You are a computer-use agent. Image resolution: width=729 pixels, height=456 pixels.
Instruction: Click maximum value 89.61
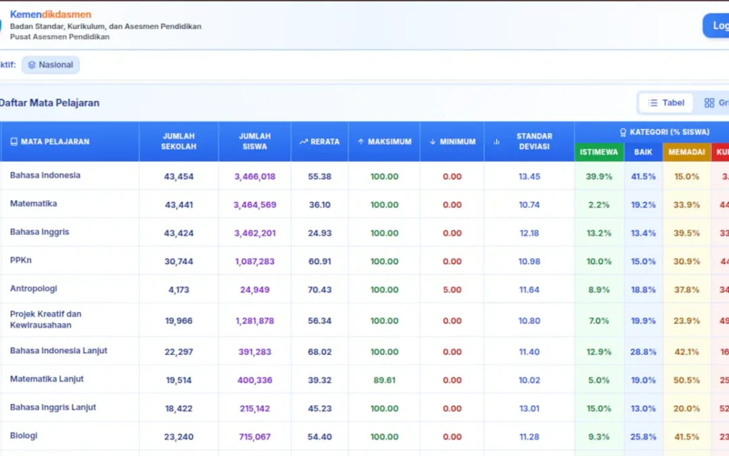pos(385,380)
